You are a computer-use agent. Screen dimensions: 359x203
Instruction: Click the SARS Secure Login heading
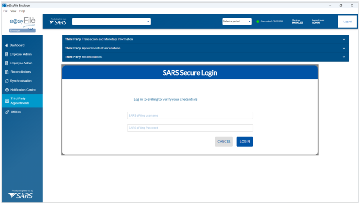(190, 73)
